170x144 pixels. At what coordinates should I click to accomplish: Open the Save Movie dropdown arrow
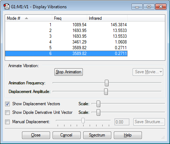(161, 72)
